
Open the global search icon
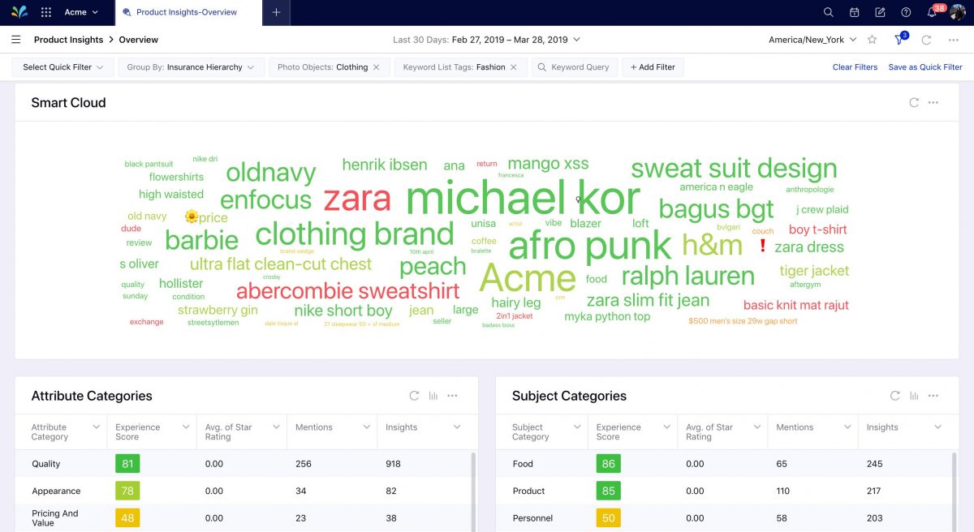pos(829,12)
